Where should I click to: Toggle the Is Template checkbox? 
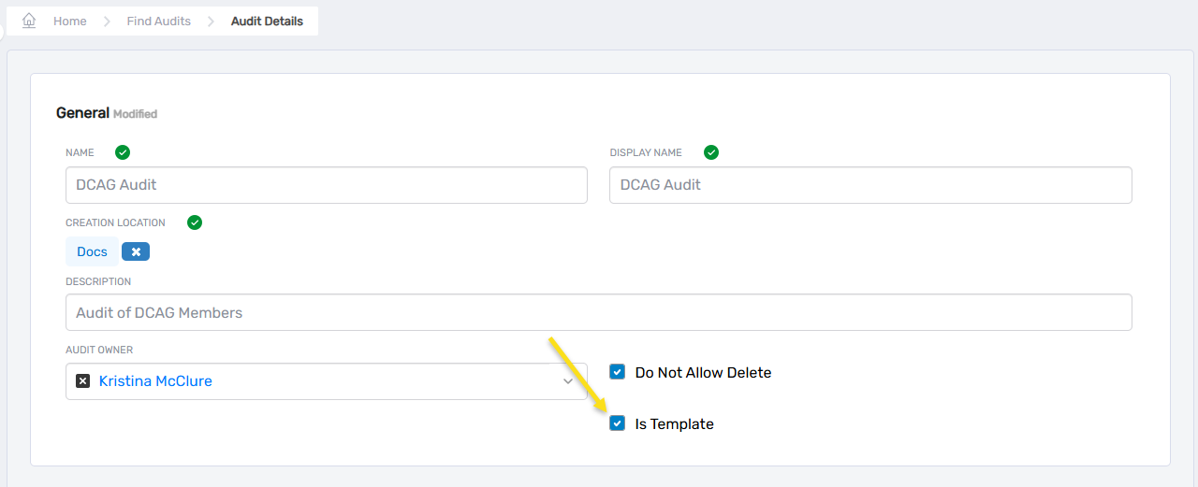(x=617, y=423)
